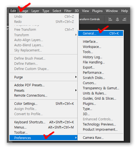Open the Layer menu

tap(35, 11)
